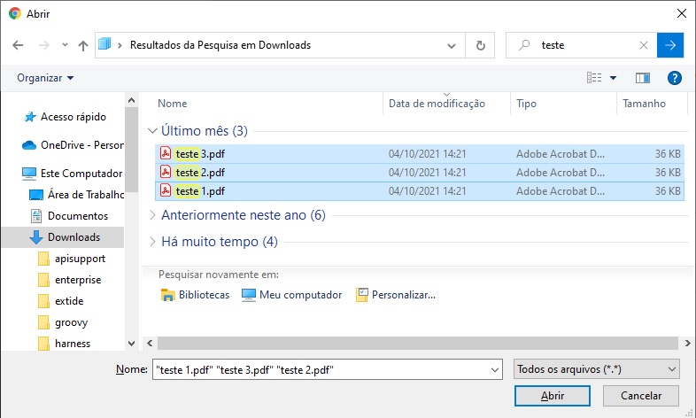
Task: Open the apisupport folder
Action: tap(72, 259)
